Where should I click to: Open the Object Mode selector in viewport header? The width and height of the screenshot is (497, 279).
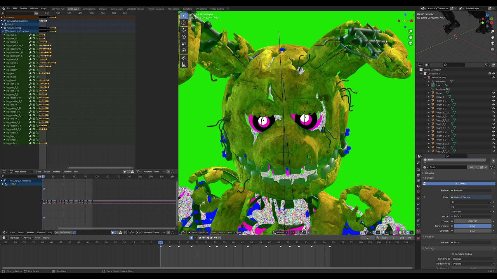(198, 232)
